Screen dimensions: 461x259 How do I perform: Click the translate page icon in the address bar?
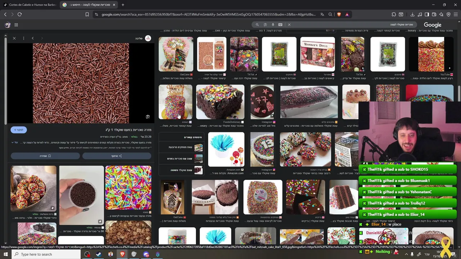tap(322, 14)
